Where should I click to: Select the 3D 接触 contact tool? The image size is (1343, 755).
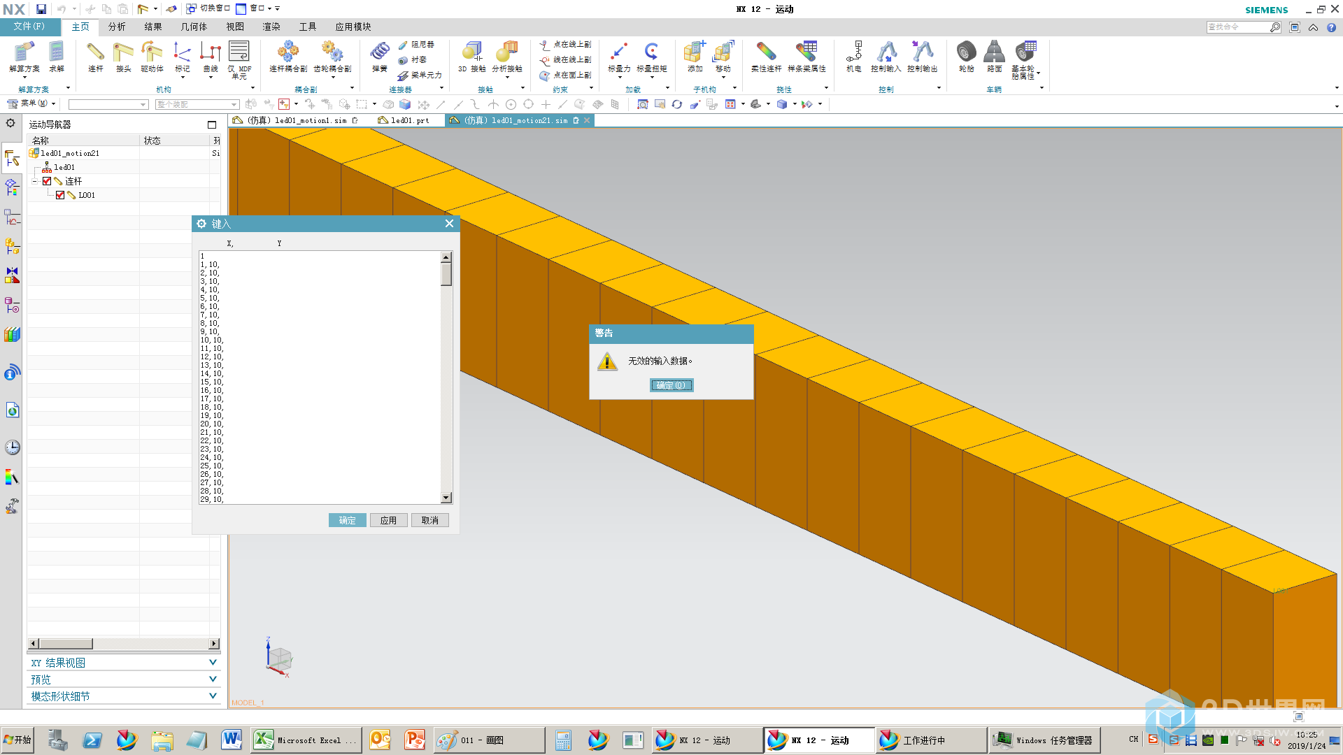[472, 57]
